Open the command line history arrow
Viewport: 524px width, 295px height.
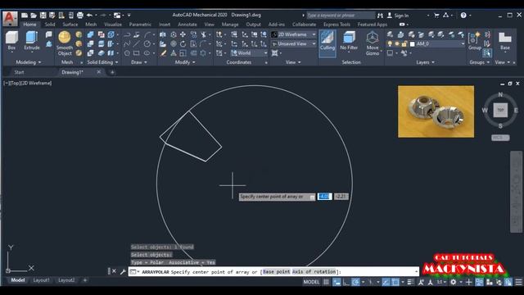click(x=416, y=271)
